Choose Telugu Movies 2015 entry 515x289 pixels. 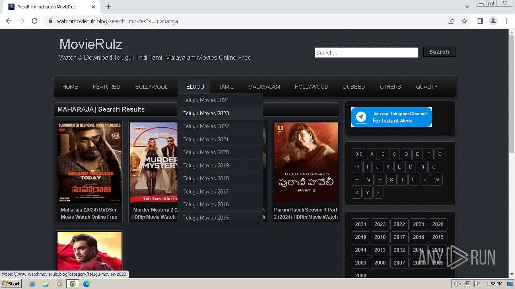click(220, 218)
